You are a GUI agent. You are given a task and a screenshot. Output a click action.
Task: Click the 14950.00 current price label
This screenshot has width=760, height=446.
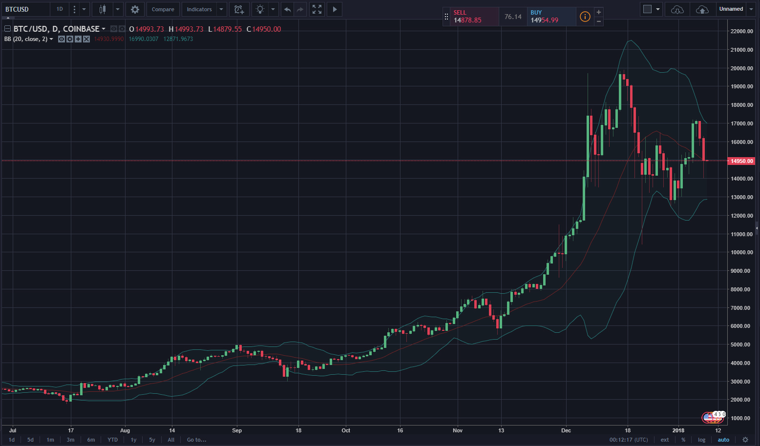tap(741, 161)
